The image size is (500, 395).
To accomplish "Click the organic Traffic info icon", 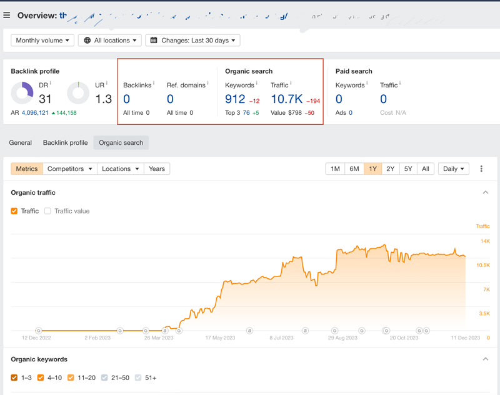I will click(291, 84).
